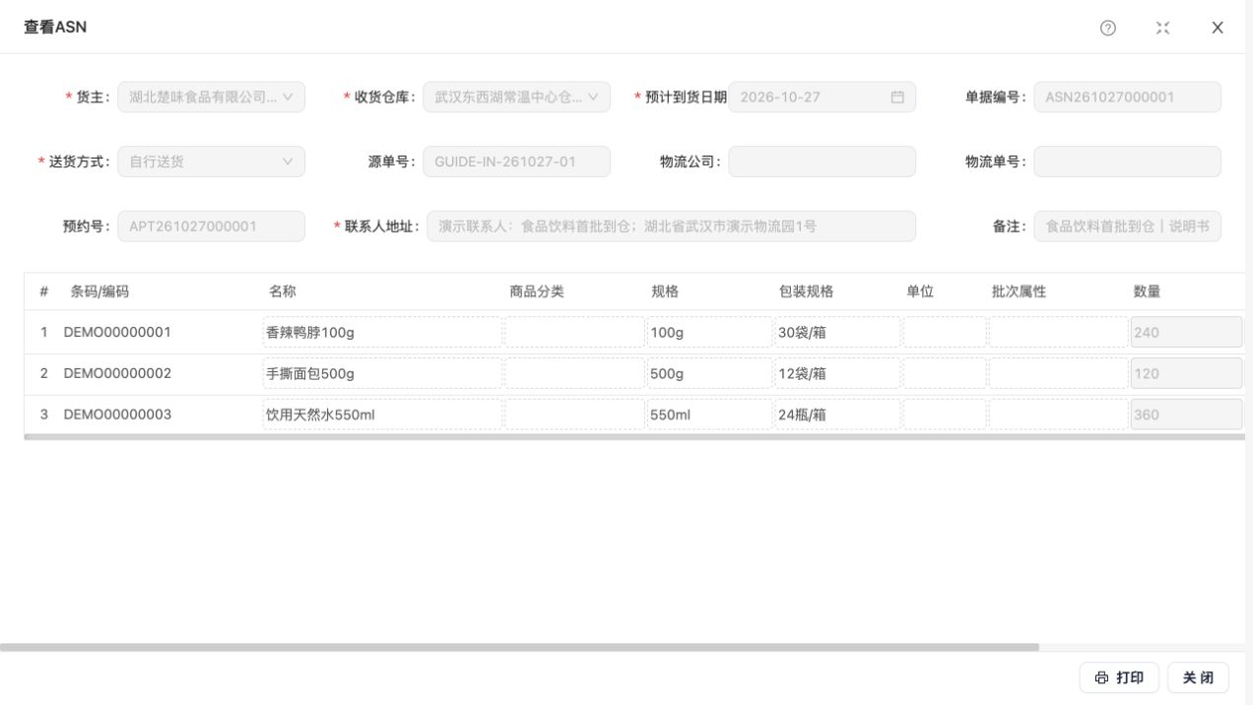Click the 香辣鸭脖100g name cell

(382, 333)
